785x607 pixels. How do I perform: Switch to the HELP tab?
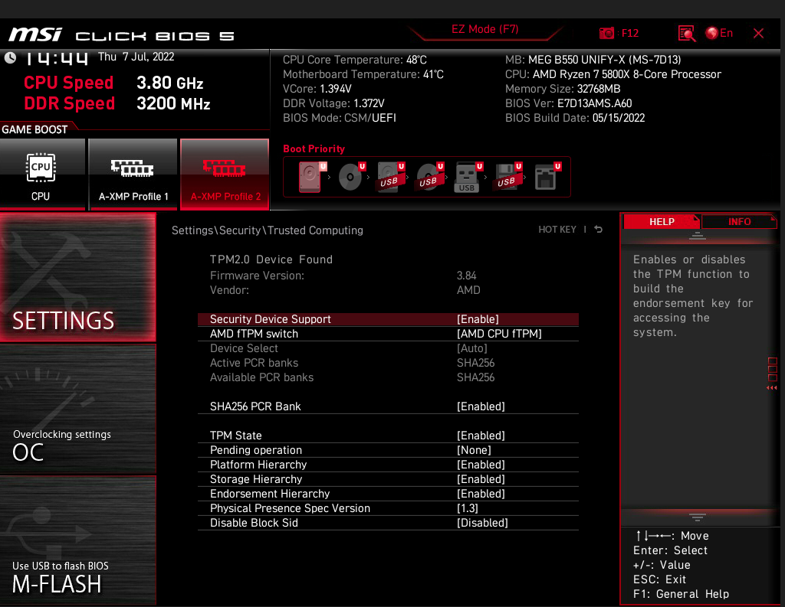click(662, 221)
